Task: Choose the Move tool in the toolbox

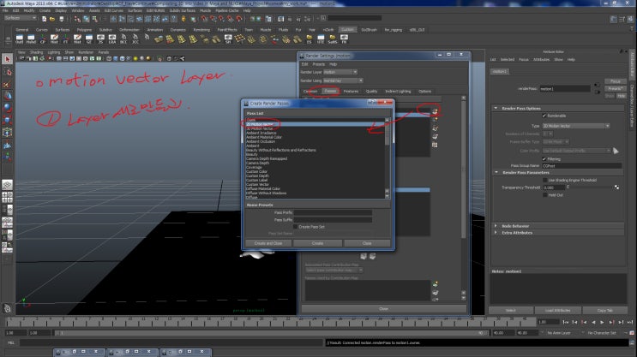Action: 7,97
